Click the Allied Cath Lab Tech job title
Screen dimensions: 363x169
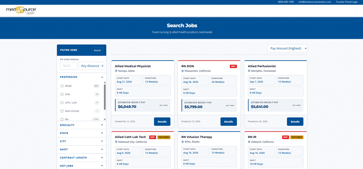coord(130,137)
